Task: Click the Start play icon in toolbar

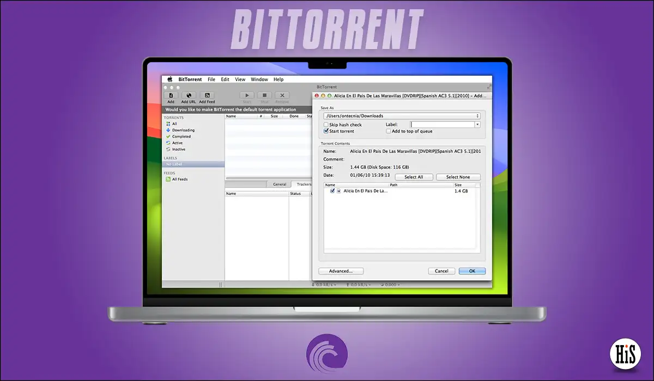Action: 247,95
